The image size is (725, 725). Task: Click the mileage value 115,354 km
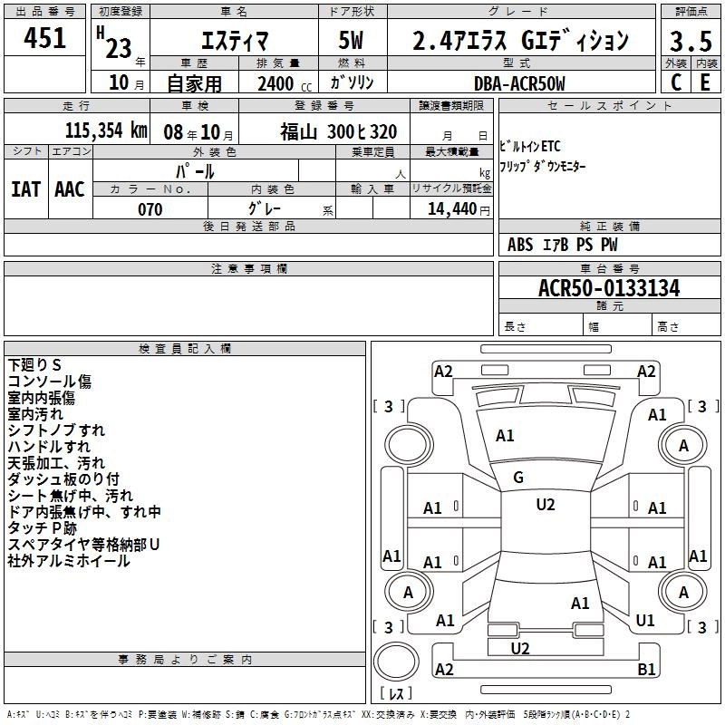coord(106,130)
